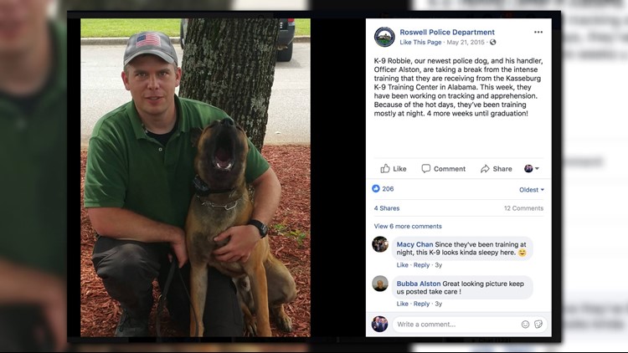
Task: Open the officer and K-9 photo
Action: 195,177
